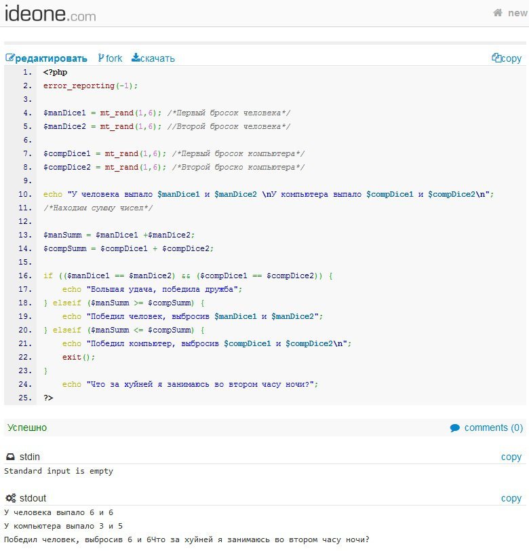
Task: Click the stdin inbox icon
Action: [10, 457]
